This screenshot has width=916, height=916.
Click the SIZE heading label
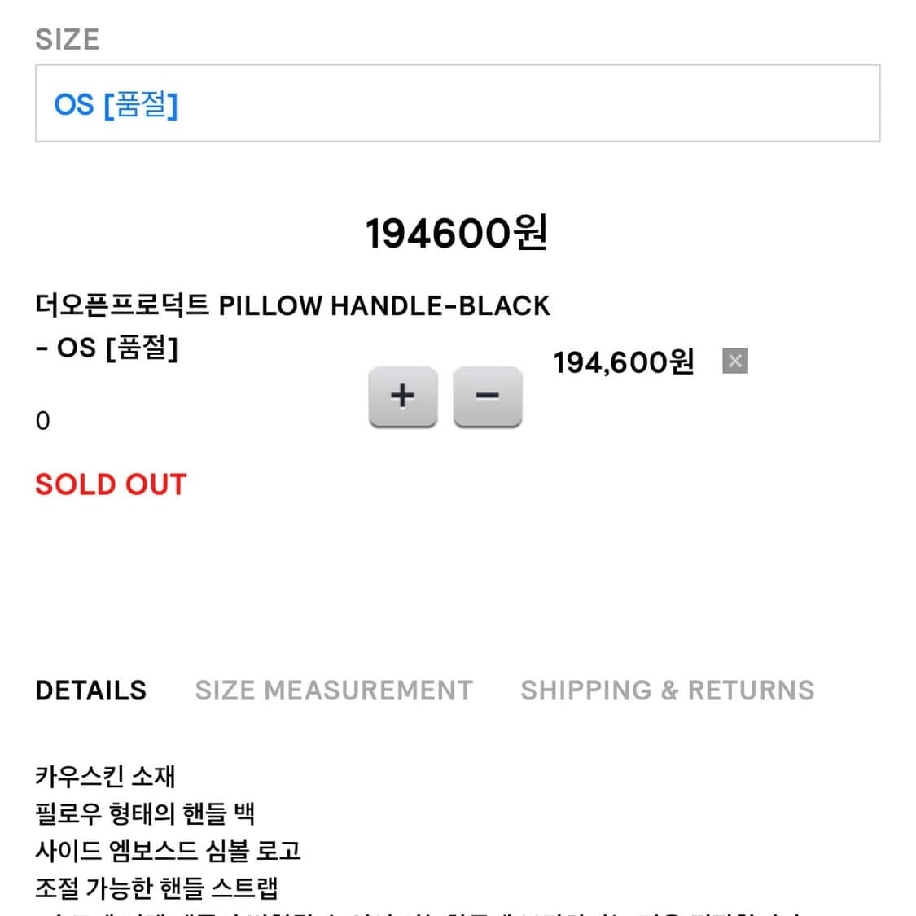point(67,39)
